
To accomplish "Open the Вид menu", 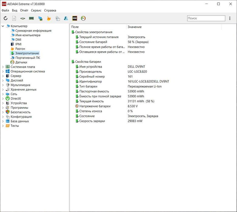I will [15, 10].
